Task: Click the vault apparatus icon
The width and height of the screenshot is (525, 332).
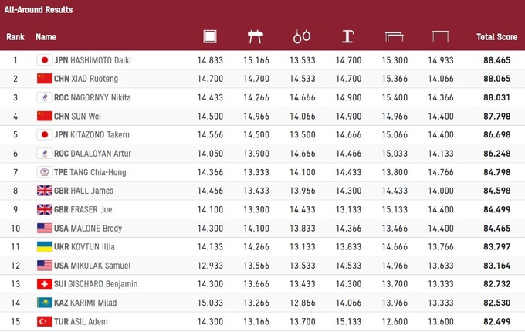Action: [347, 36]
